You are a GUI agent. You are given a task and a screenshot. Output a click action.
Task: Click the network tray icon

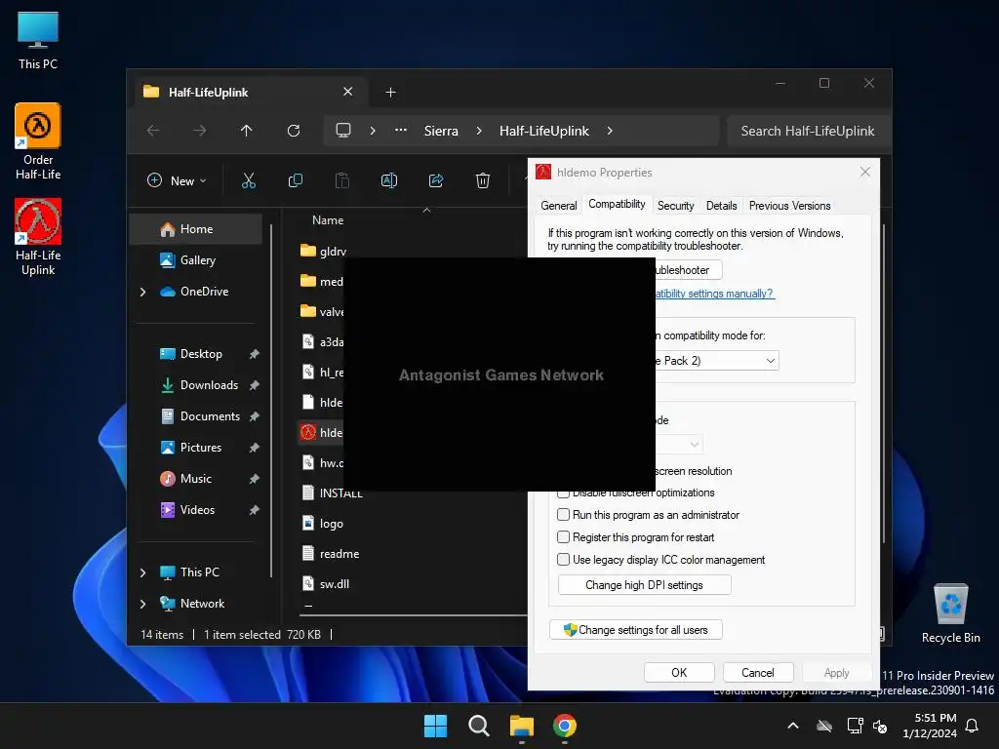click(855, 726)
